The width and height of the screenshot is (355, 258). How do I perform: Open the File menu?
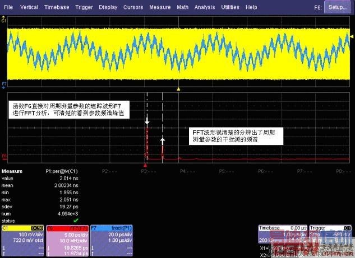[8, 7]
